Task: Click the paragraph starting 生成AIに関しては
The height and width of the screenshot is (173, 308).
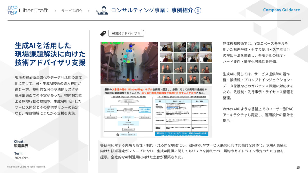Action: pyautogui.click(x=258, y=86)
